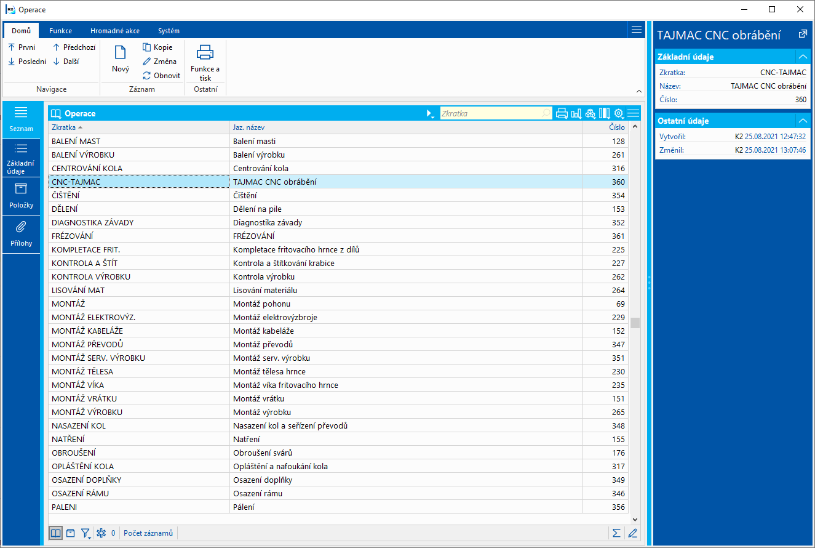The height and width of the screenshot is (548, 815).
Task: Collapse the Základní údaje section
Action: pyautogui.click(x=801, y=57)
